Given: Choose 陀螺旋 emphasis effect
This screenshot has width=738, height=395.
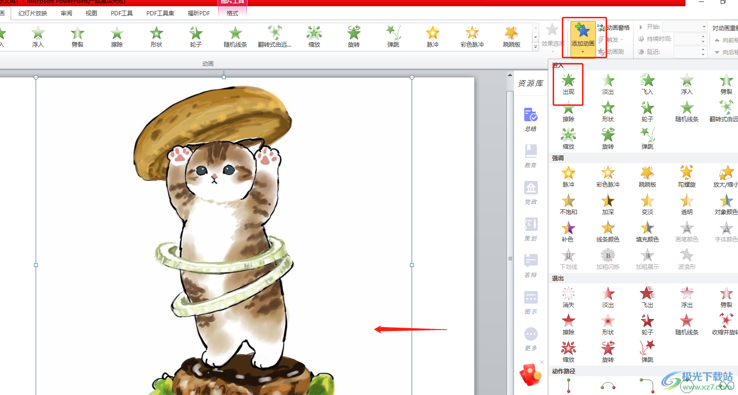Looking at the screenshot, I should point(687,177).
